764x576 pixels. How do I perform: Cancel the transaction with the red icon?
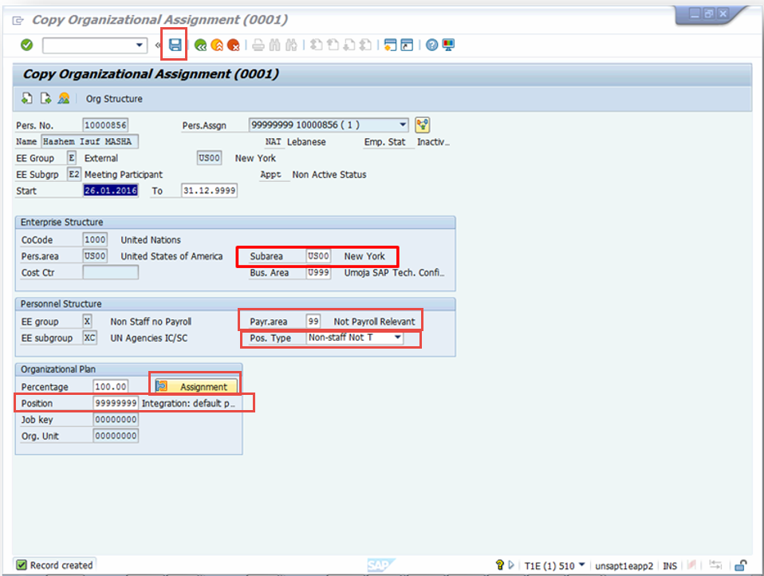pos(234,45)
